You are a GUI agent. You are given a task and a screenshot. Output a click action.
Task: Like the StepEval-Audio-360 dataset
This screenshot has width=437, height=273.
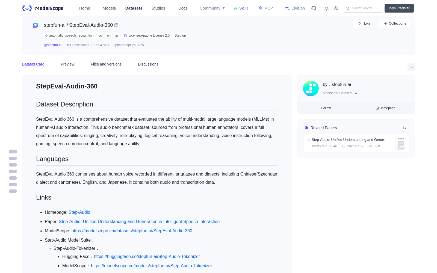click(x=364, y=23)
